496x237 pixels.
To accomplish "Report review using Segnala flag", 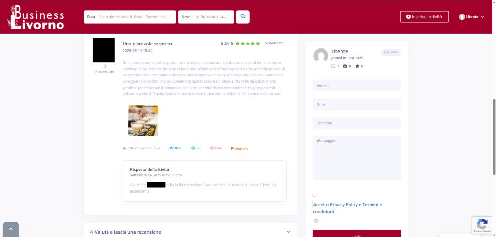I will click(x=239, y=148).
